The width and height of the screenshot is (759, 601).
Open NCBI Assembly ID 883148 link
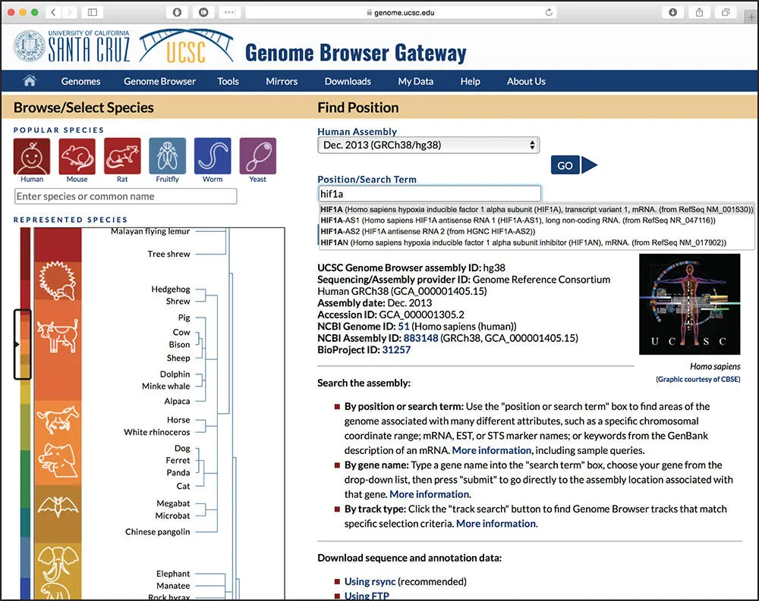[x=420, y=338]
